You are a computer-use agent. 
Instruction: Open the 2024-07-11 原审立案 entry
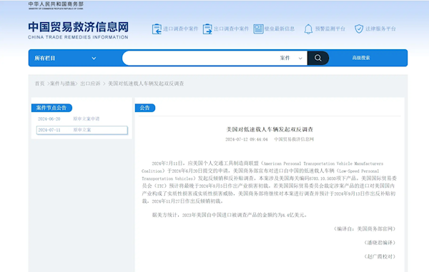pyautogui.click(x=82, y=130)
